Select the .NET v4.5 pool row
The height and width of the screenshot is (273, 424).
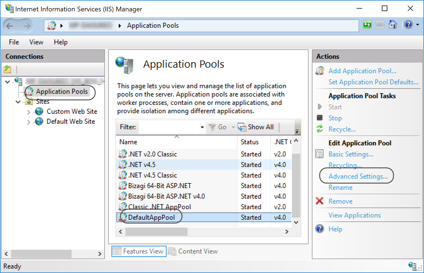(204, 165)
